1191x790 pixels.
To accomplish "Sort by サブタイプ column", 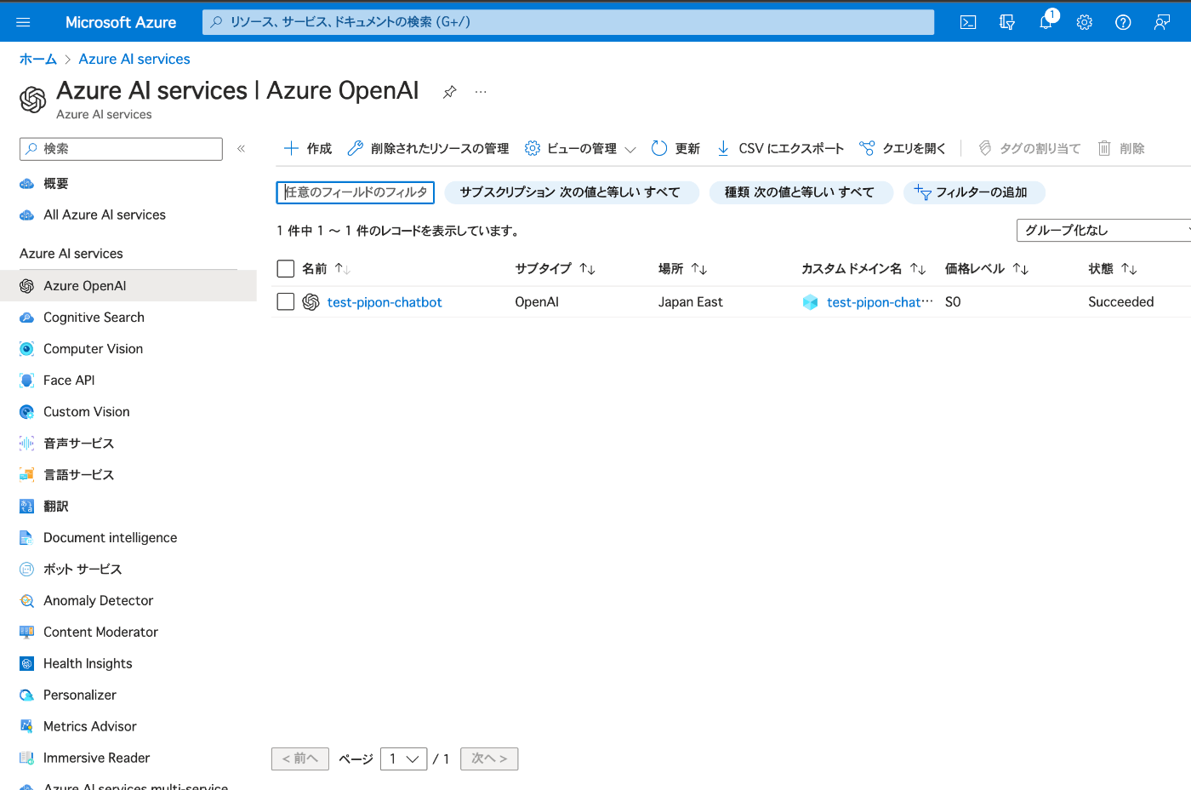I will click(x=555, y=269).
